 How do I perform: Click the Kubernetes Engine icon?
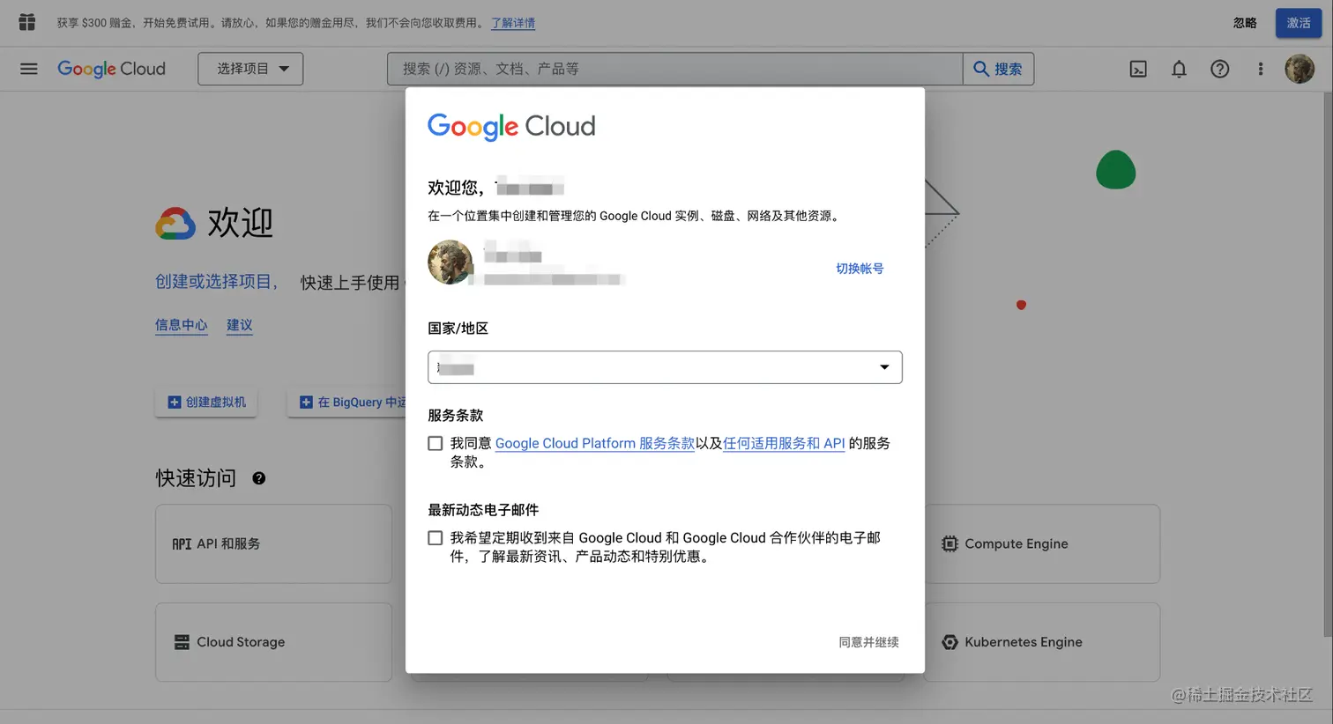[949, 642]
